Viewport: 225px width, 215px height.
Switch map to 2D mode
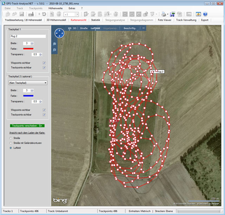(70, 28)
